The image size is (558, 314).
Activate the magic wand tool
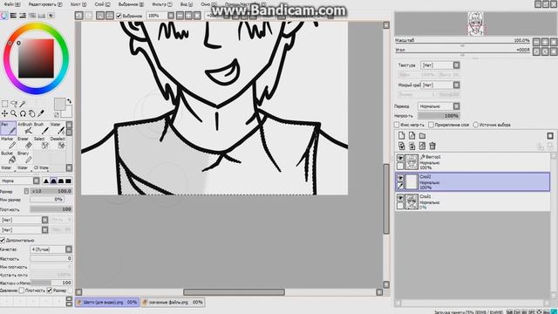pyautogui.click(x=23, y=104)
